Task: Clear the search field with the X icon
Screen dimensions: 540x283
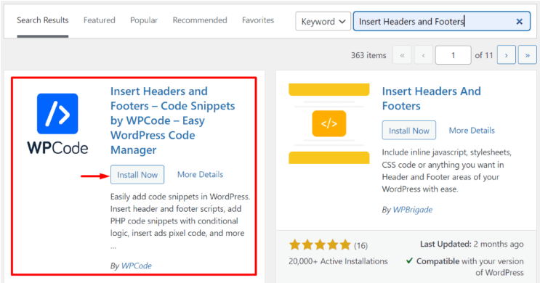Action: tap(520, 22)
